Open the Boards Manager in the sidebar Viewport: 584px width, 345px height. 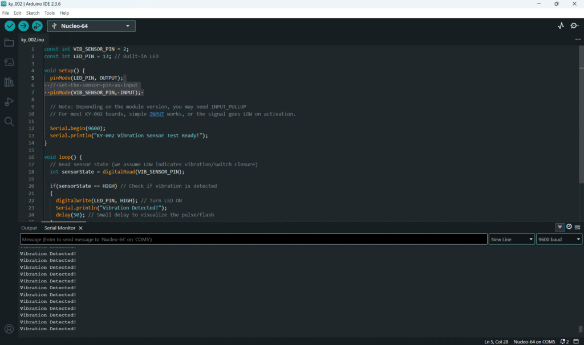(9, 62)
